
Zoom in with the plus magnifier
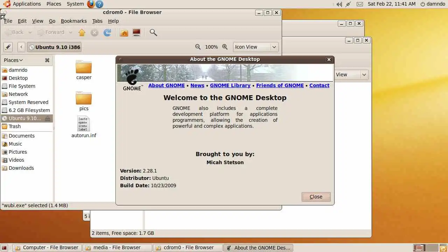tap(225, 47)
